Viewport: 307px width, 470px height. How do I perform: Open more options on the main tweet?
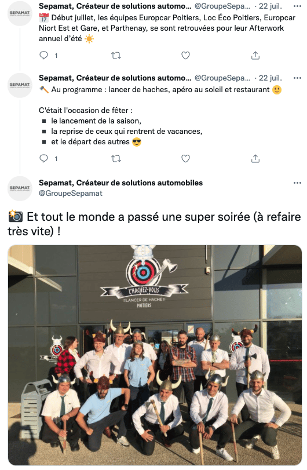tap(297, 183)
